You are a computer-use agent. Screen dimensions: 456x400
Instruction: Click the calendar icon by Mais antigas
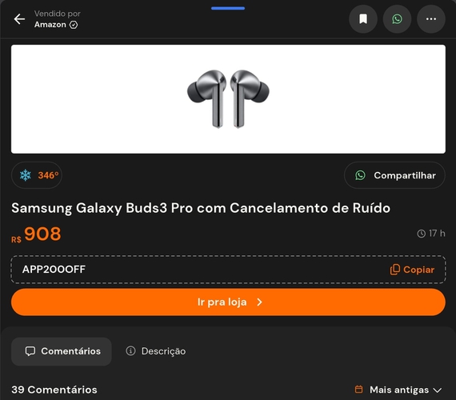point(359,390)
